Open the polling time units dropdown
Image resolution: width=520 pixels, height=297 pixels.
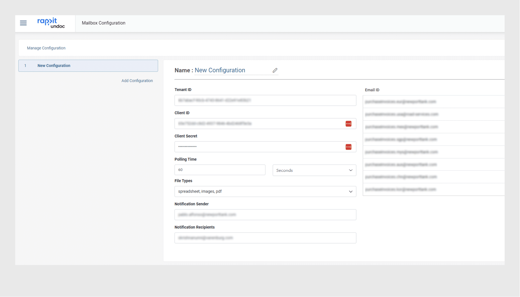pos(314,170)
